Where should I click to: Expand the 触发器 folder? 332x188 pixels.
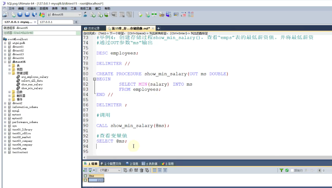(10, 96)
